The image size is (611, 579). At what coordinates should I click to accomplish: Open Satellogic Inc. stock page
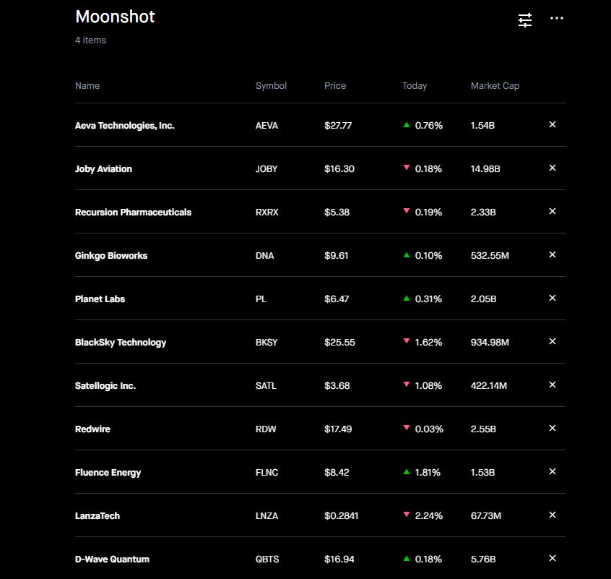105,385
